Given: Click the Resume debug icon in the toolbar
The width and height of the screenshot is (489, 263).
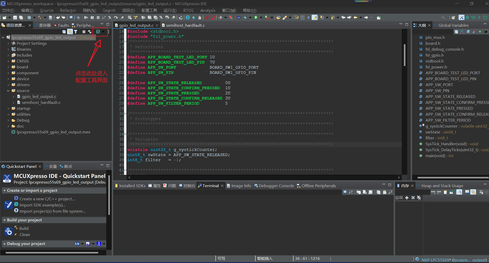Looking at the screenshot, I should point(86,17).
